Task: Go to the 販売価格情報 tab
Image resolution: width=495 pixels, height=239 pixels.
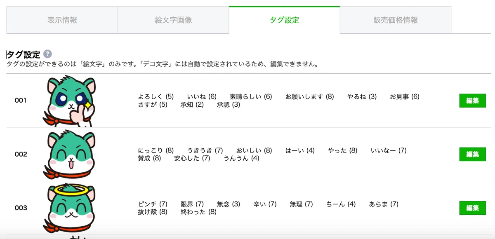Action: pos(395,20)
